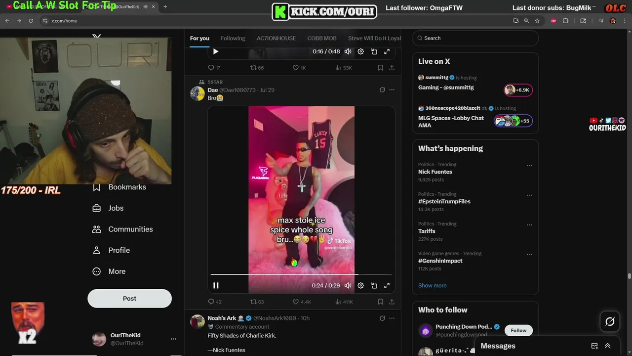Image resolution: width=632 pixels, height=356 pixels.
Task: Open Communities in the sidebar
Action: [123, 229]
